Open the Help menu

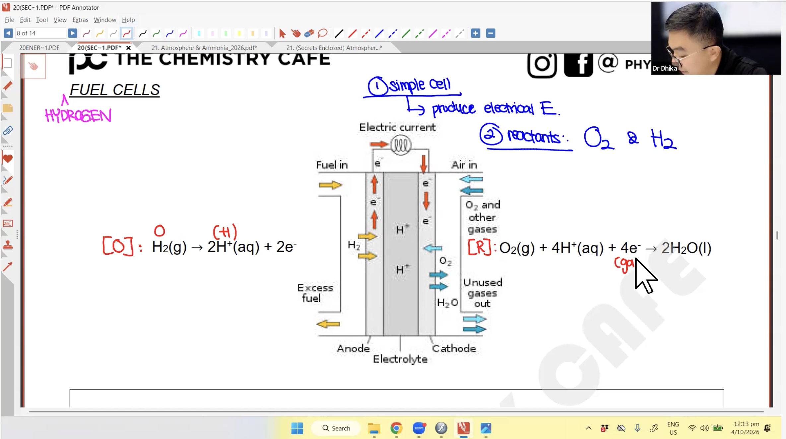coord(128,20)
